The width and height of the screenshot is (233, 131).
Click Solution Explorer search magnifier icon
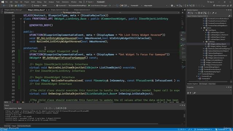tap(229, 16)
